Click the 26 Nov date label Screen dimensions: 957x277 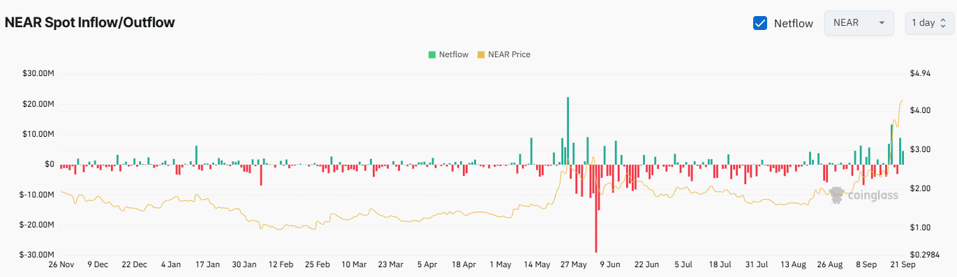click(x=61, y=265)
